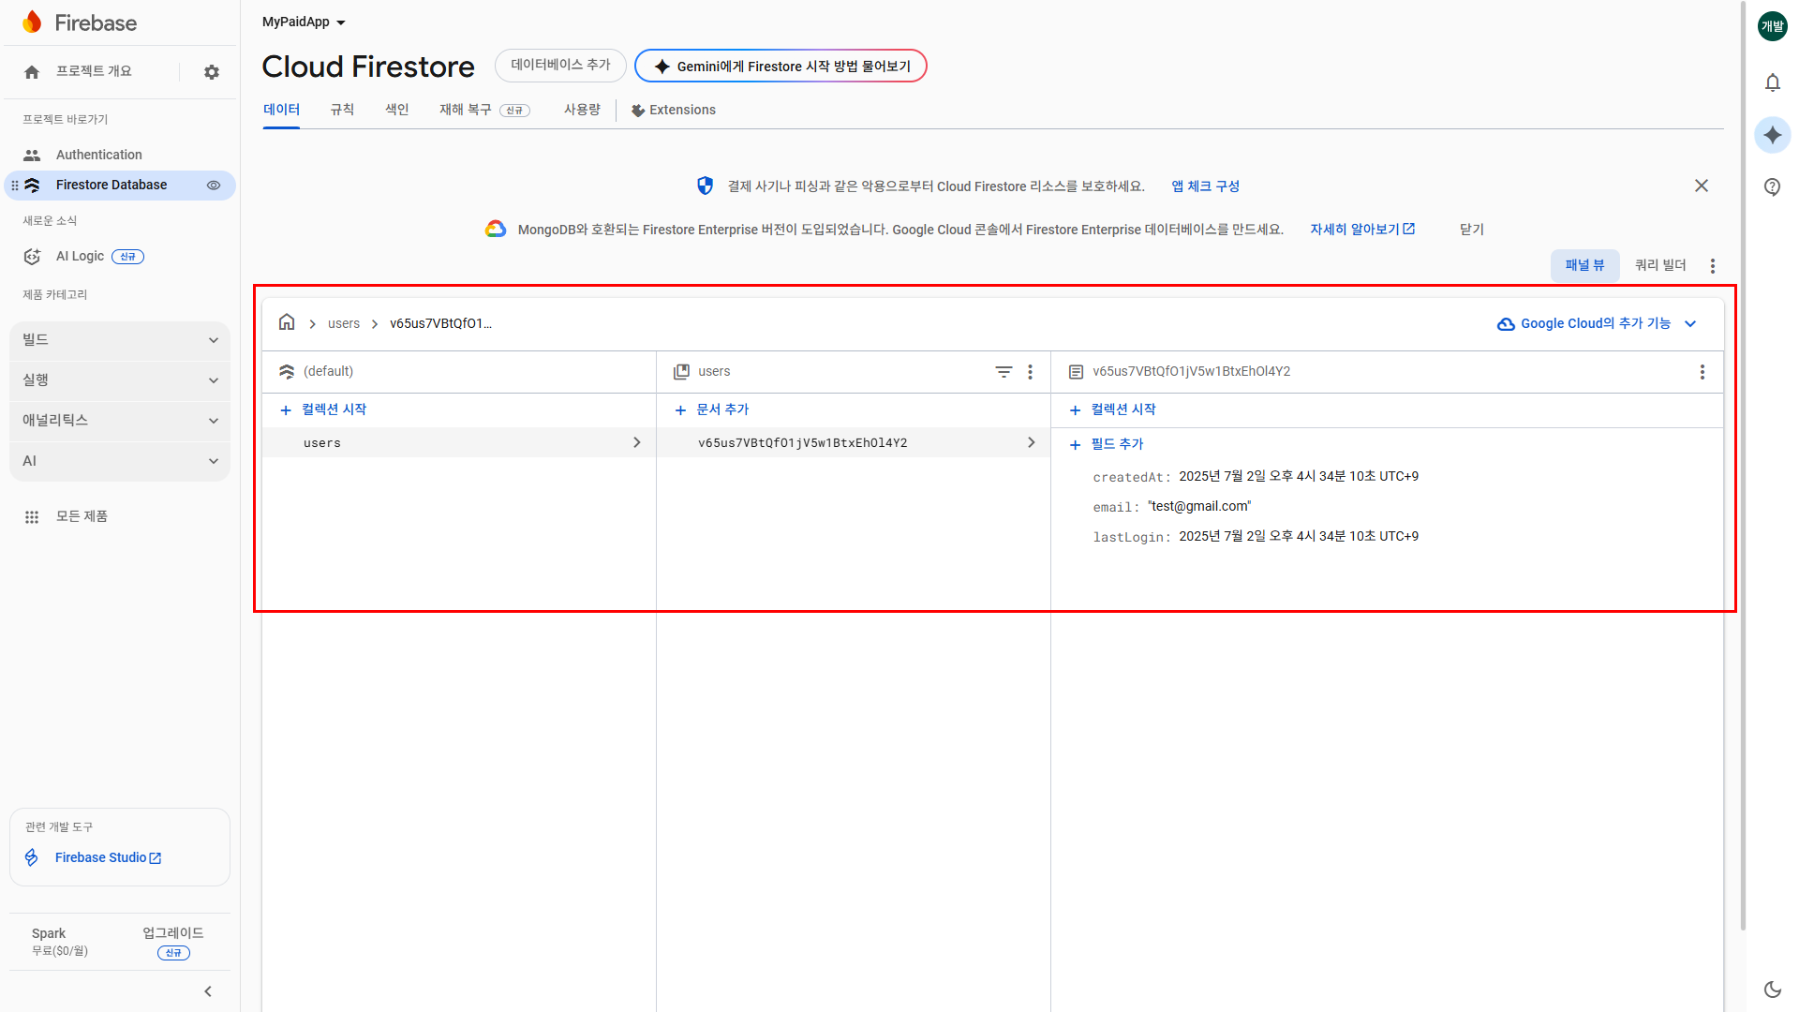Expand Google Cloud의 추가 기능 dropdown

click(x=1598, y=323)
